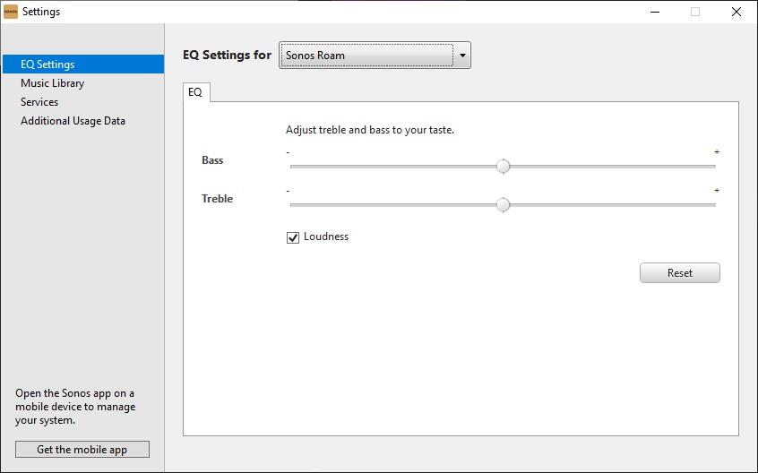Click 'Open the Sonos app' sidebar message
This screenshot has height=473, width=758.
75,407
